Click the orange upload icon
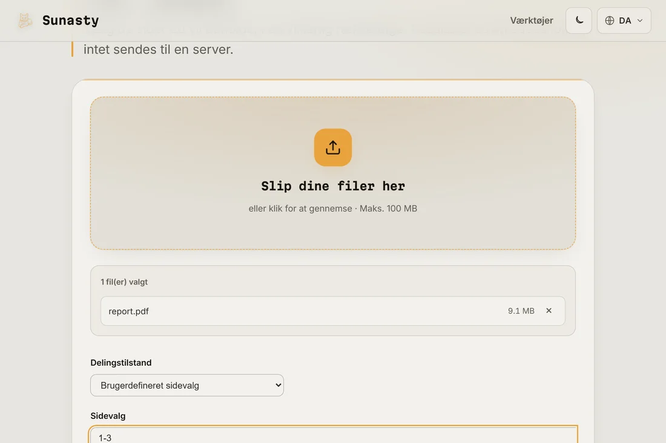The image size is (666, 443). [x=332, y=147]
